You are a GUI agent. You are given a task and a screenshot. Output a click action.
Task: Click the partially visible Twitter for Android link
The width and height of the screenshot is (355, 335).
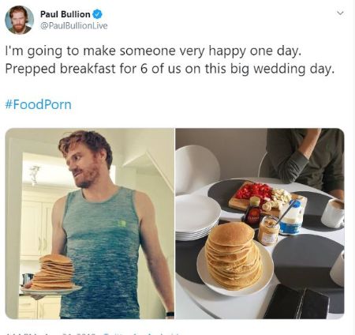[142, 334]
